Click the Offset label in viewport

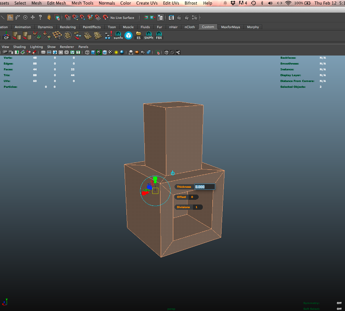click(x=181, y=197)
